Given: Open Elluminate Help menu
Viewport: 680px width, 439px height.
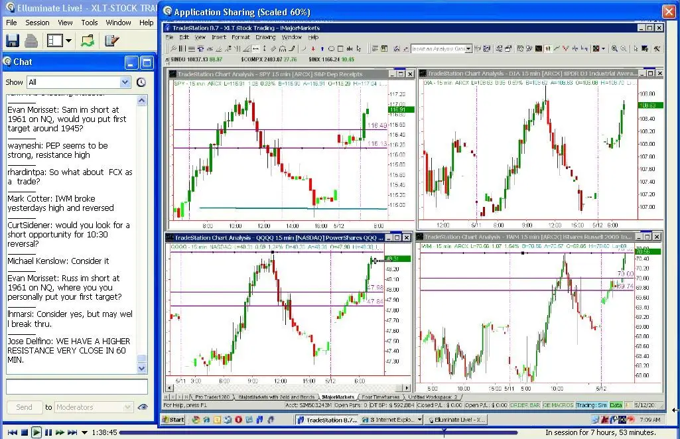Looking at the screenshot, I should click(x=146, y=23).
